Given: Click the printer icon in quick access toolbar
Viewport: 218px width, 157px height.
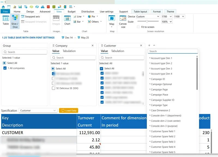Looking at the screenshot, I should [x=43, y=7].
